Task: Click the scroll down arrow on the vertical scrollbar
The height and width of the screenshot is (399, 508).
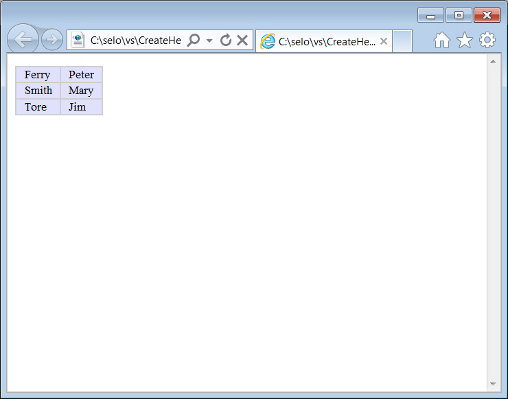Action: 493,384
